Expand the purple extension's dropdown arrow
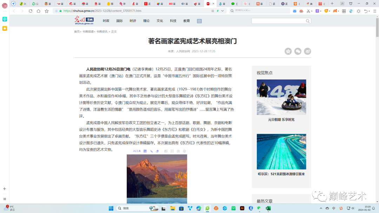 pos(321,11)
